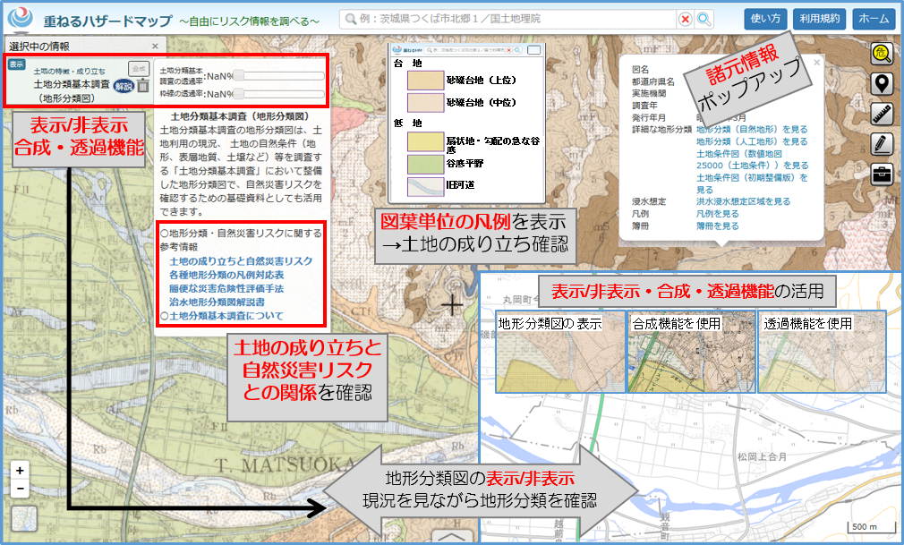The width and height of the screenshot is (904, 545).
Task: Click 洪水浸水想定区域を見る link
Action: [743, 201]
